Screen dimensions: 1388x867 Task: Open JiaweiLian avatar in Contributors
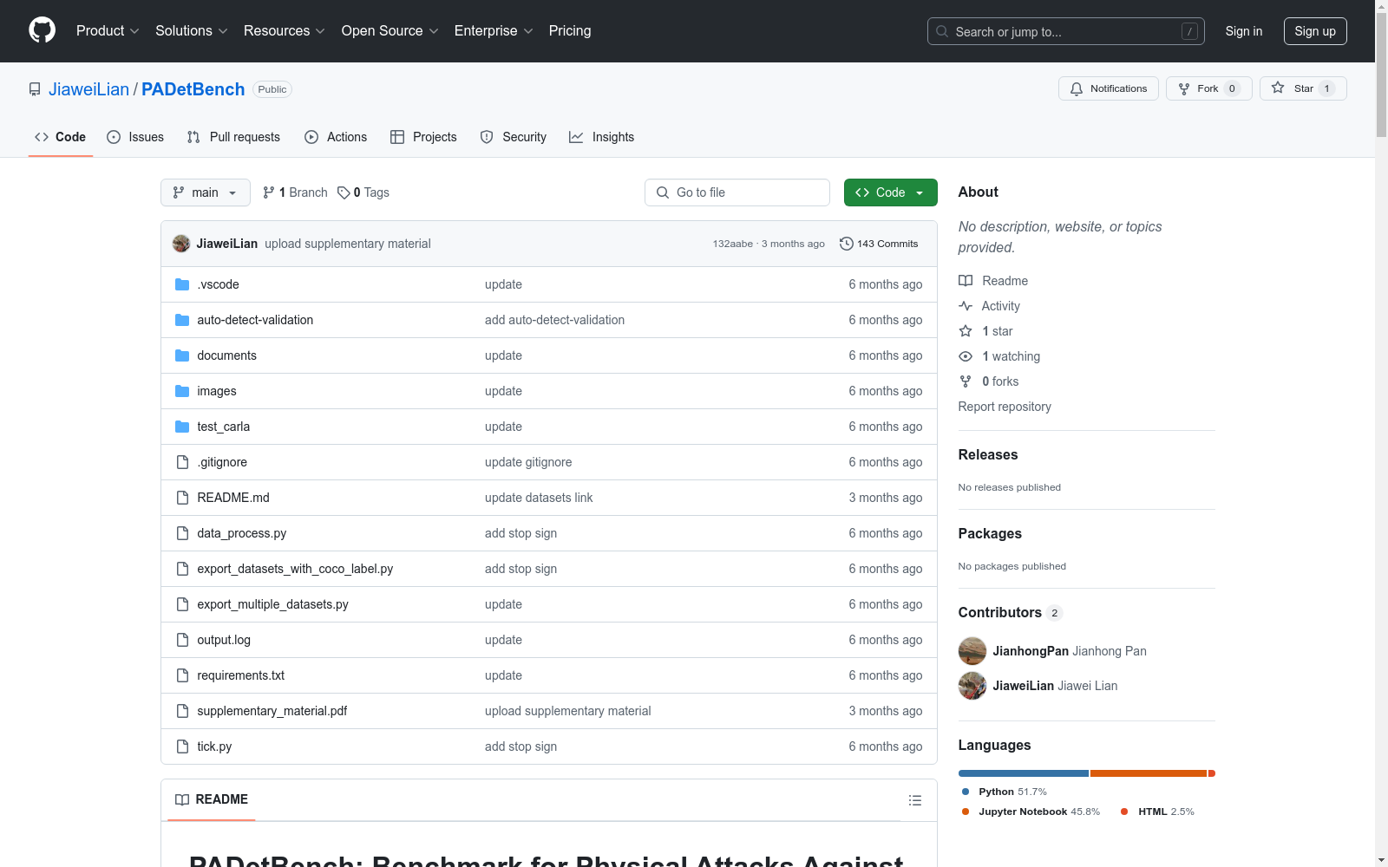coord(972,686)
